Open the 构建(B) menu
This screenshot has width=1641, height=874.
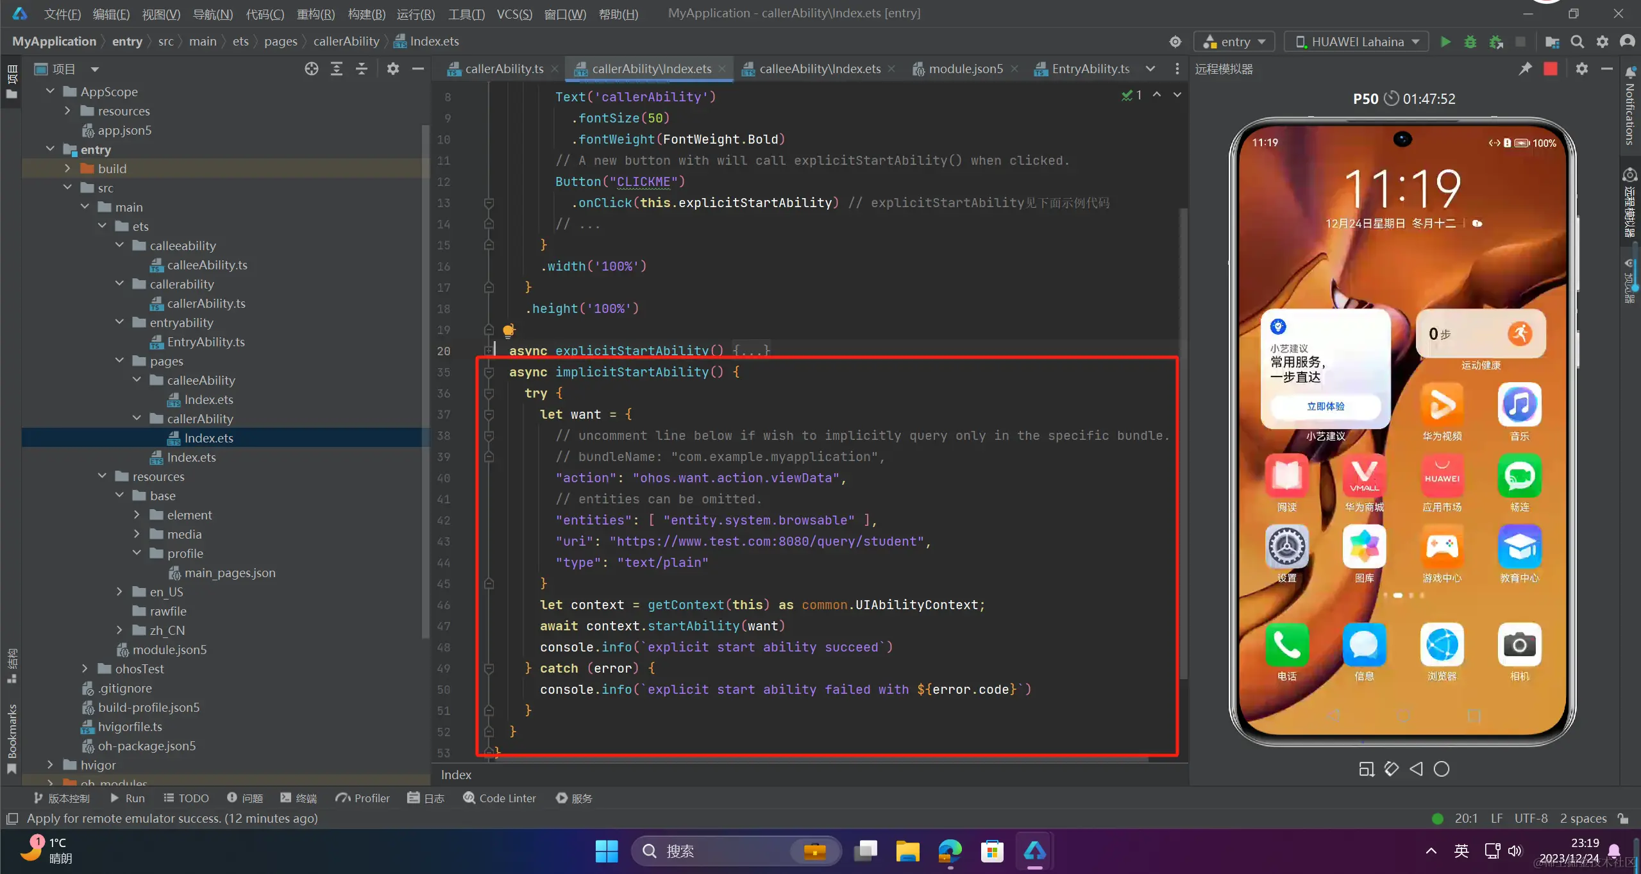(x=366, y=13)
